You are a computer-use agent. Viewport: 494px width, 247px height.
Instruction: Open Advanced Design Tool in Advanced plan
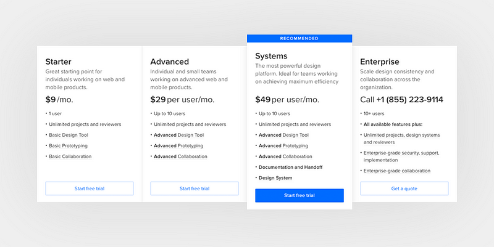(x=178, y=135)
